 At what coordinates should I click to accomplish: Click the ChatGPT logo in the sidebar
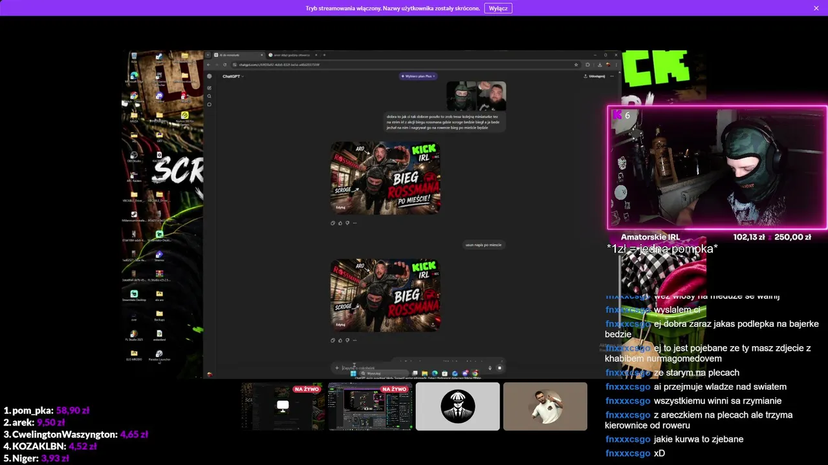210,76
